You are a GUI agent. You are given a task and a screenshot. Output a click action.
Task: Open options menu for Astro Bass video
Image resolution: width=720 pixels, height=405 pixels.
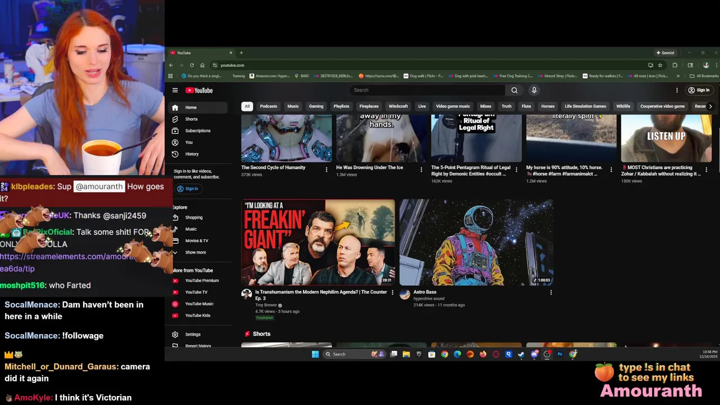(x=551, y=292)
